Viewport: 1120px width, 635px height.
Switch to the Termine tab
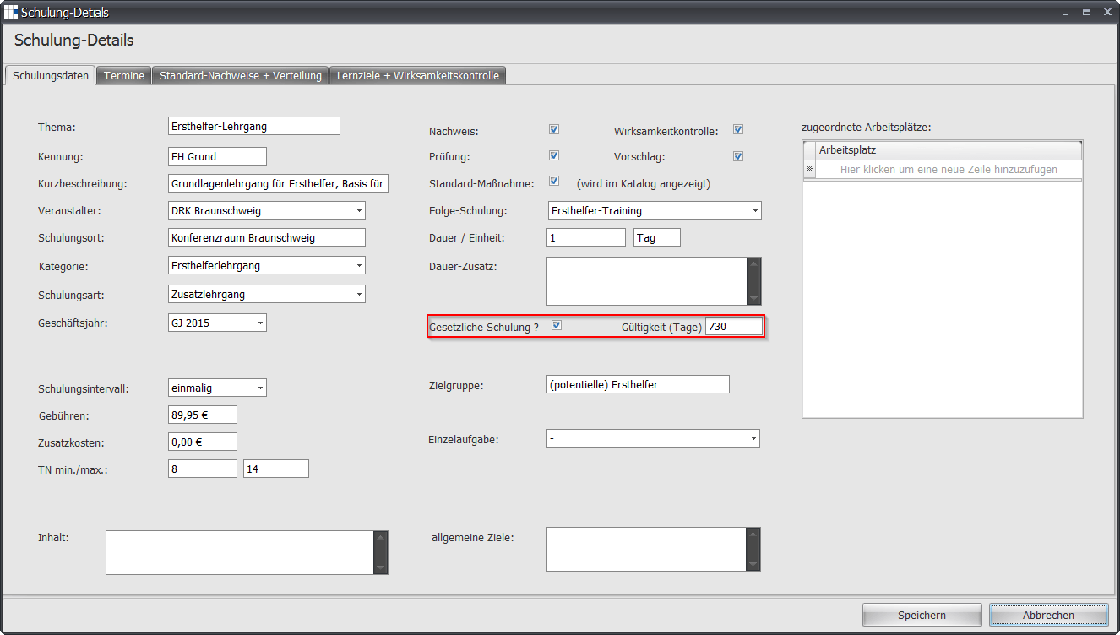click(x=124, y=76)
